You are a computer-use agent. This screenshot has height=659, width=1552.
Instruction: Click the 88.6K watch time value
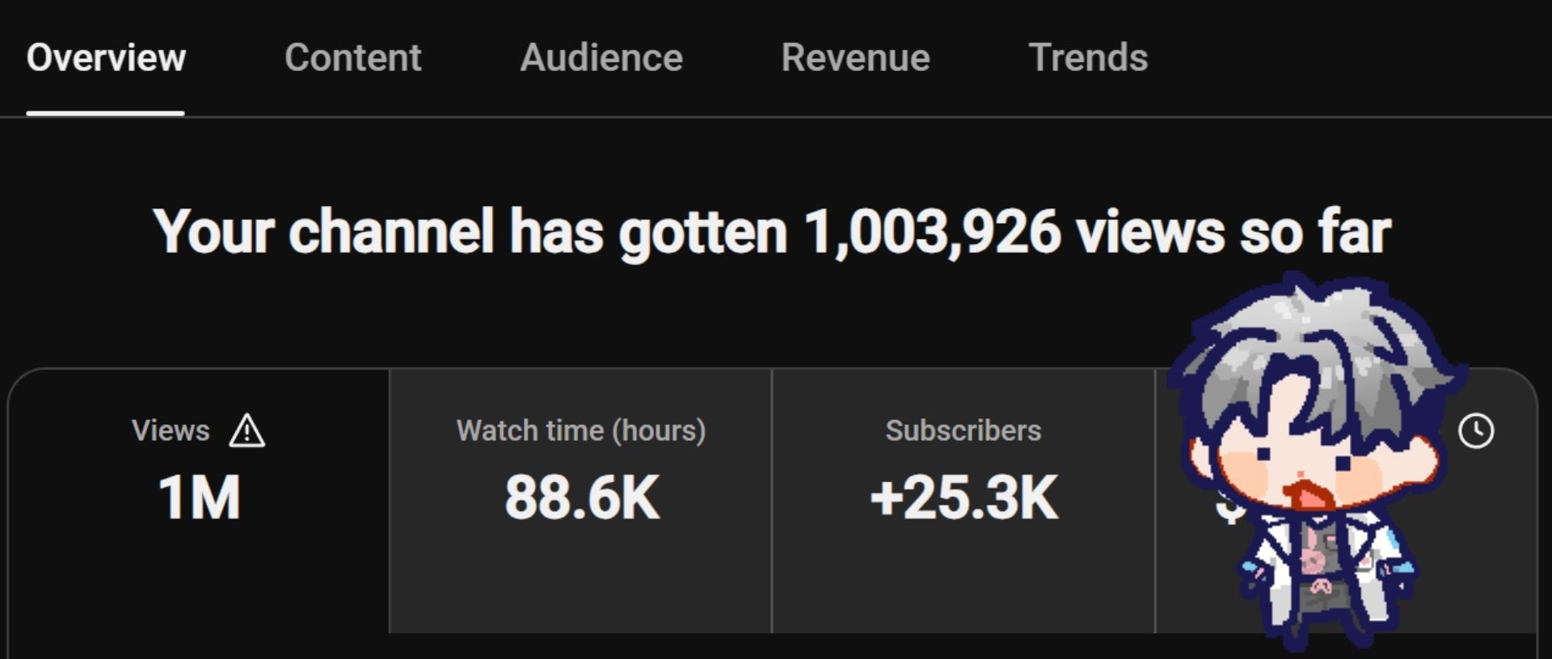(582, 497)
